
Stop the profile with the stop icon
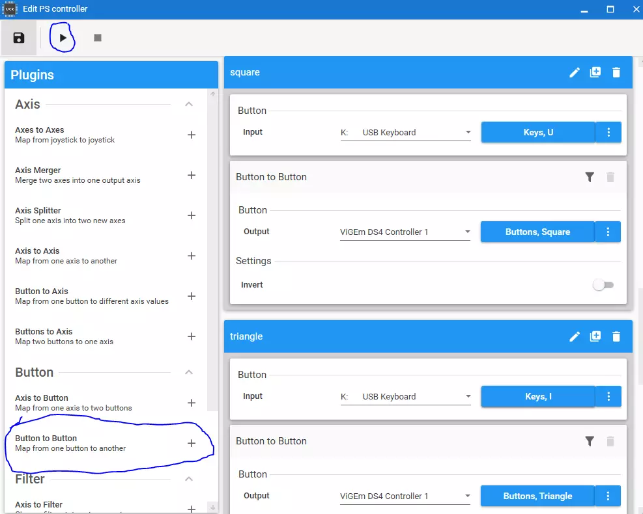tap(98, 38)
